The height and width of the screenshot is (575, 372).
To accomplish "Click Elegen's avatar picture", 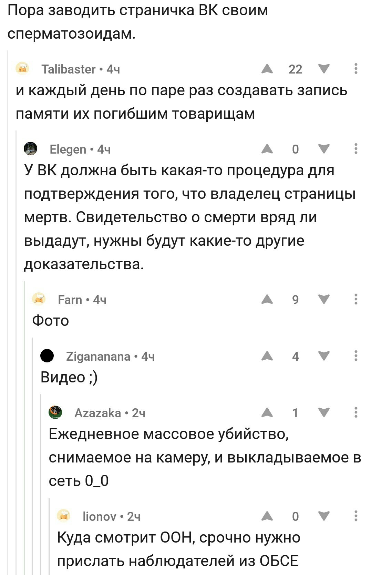I will pyautogui.click(x=30, y=149).
